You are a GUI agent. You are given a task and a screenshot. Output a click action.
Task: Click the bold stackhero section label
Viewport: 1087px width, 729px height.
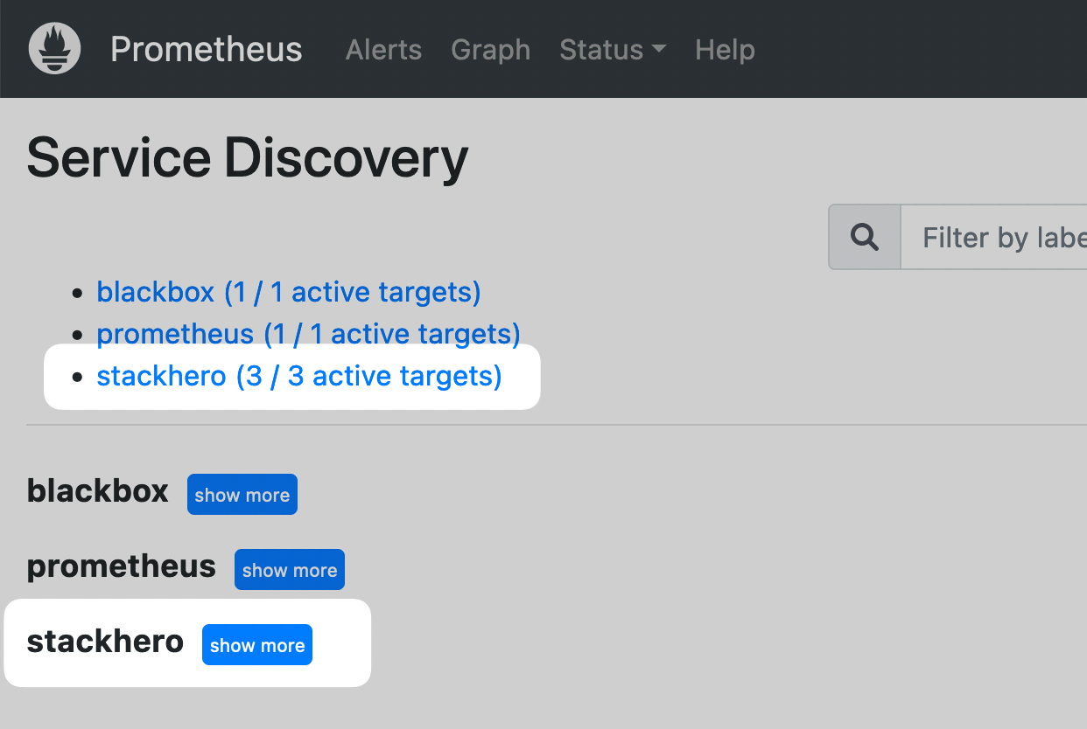click(x=105, y=642)
